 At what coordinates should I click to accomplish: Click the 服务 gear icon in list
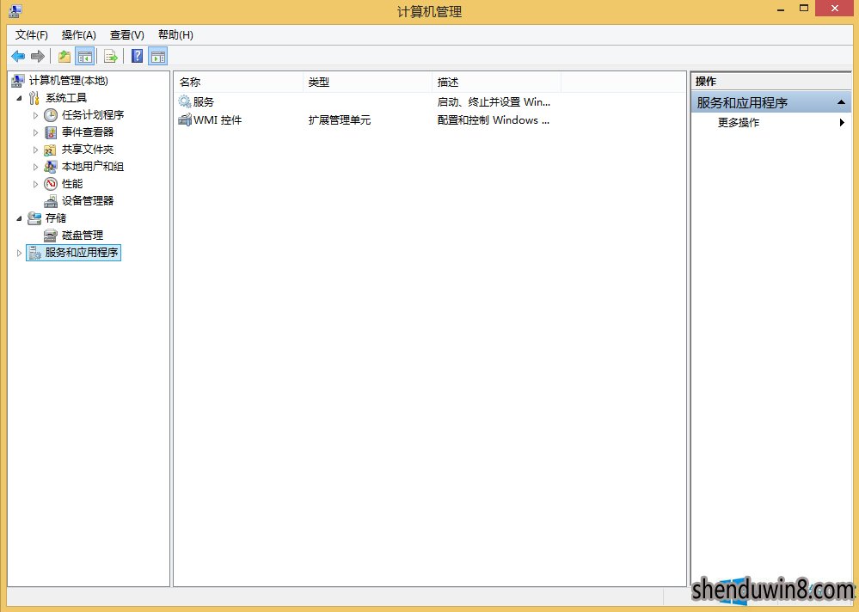tap(185, 101)
